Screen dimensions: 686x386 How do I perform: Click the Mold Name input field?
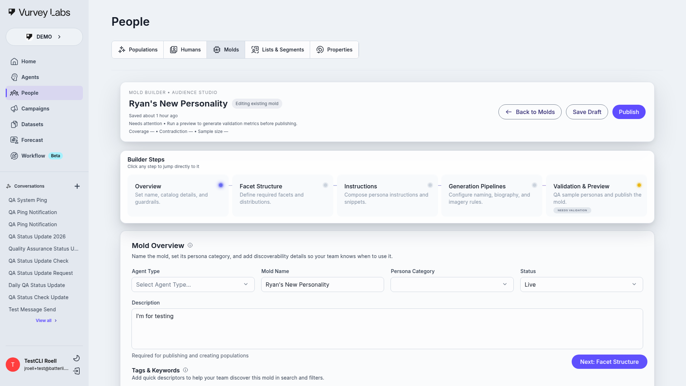(x=322, y=284)
